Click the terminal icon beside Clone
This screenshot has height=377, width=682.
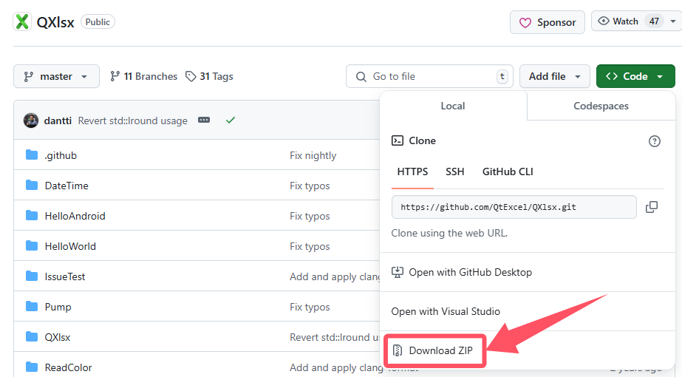click(x=397, y=140)
